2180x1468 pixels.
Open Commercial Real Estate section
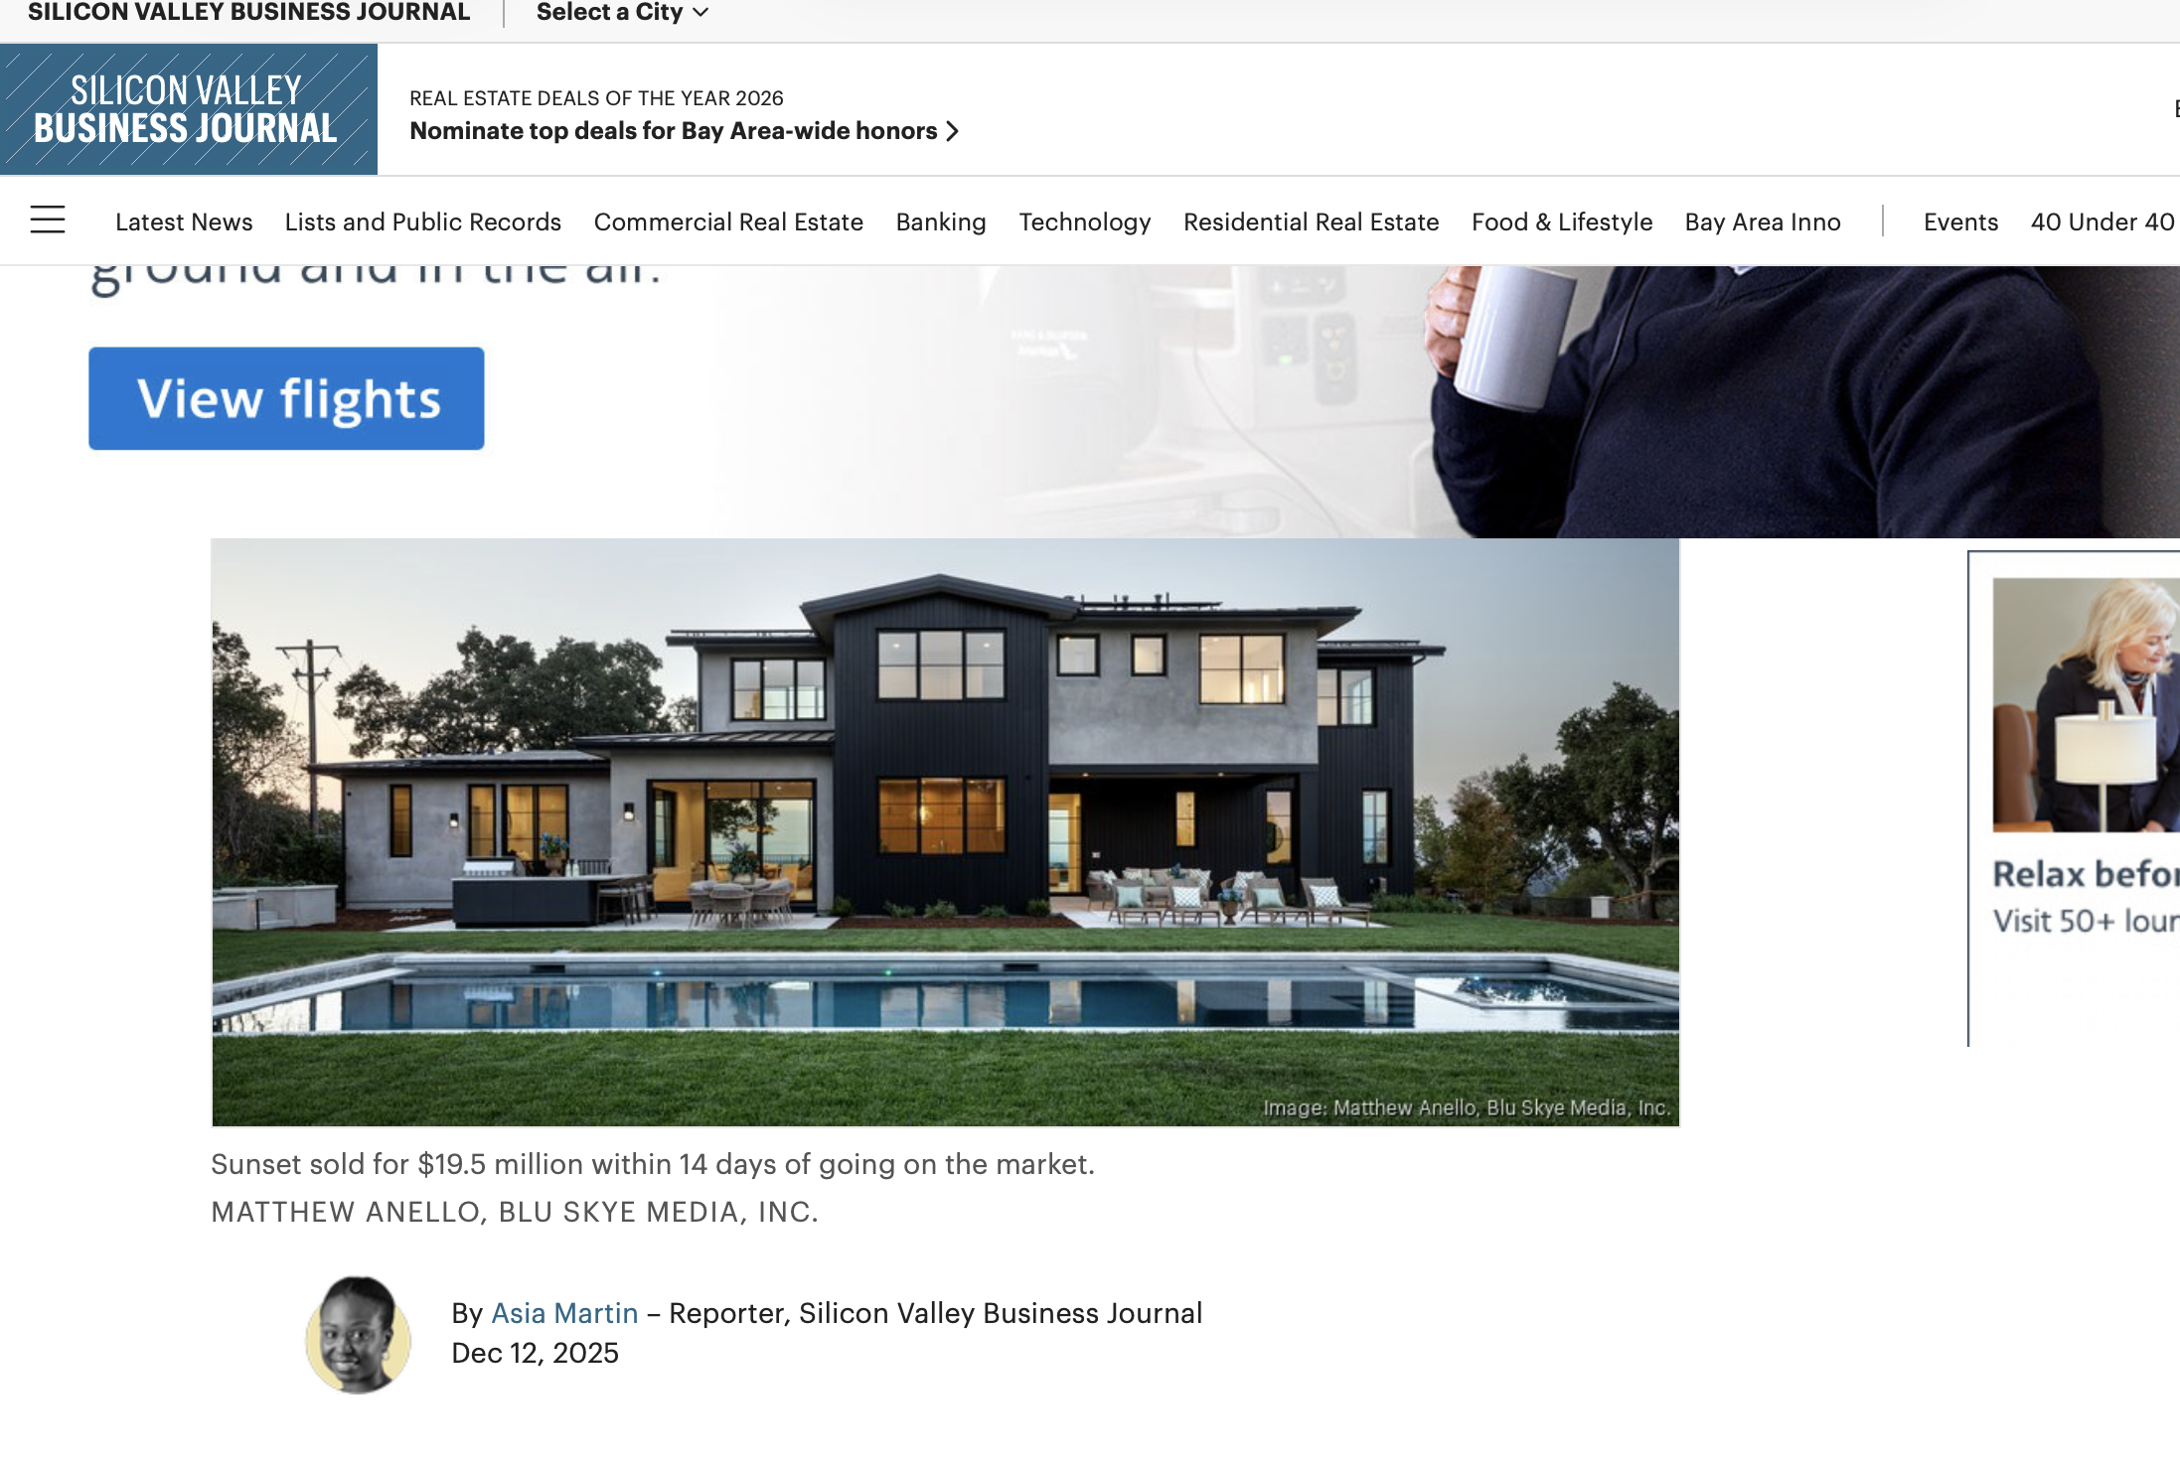click(728, 221)
